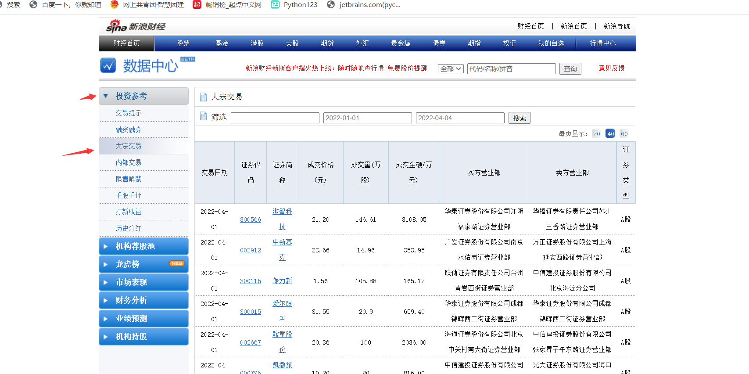Open stock code 002667 link

point(251,342)
